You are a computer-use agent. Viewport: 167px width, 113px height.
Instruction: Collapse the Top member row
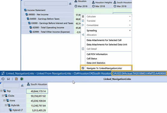point(1,91)
